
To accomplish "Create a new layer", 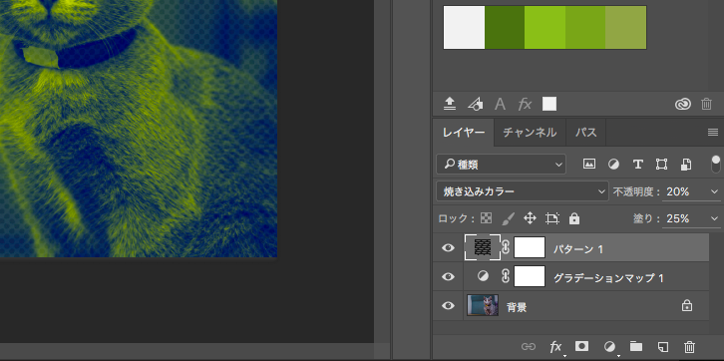I will (x=662, y=347).
